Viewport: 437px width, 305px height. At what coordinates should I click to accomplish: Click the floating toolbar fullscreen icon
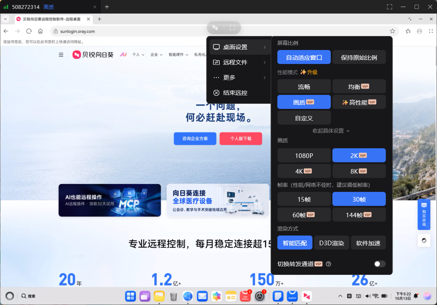coord(232,27)
